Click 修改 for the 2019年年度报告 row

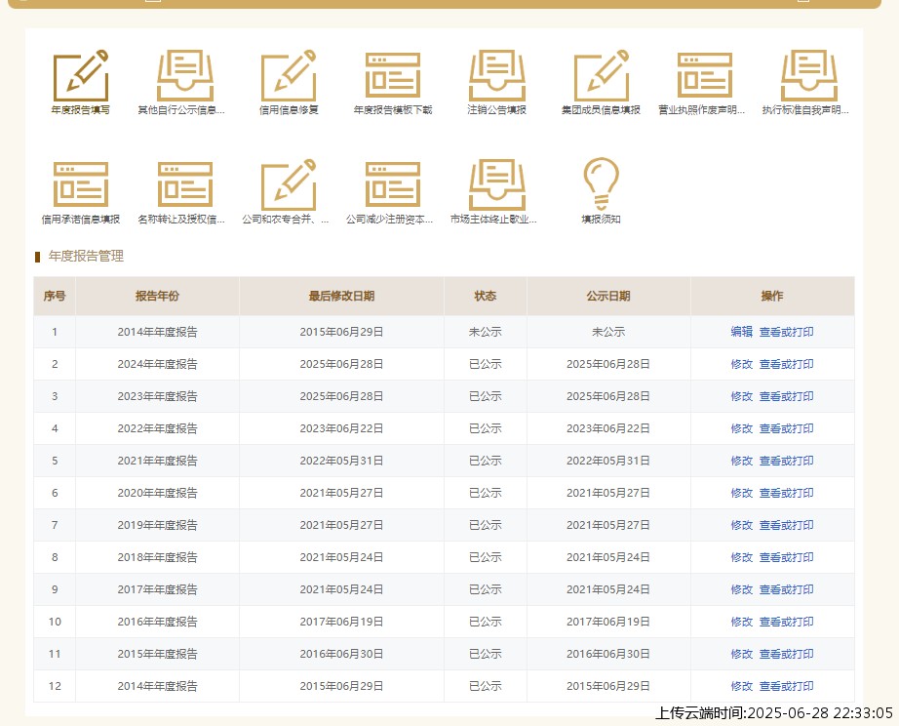(741, 525)
